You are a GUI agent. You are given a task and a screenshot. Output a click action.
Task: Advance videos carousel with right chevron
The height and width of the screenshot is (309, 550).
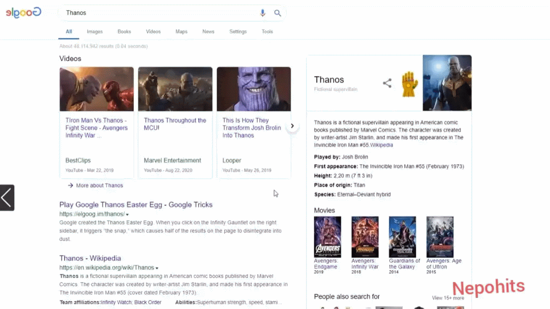pyautogui.click(x=292, y=126)
